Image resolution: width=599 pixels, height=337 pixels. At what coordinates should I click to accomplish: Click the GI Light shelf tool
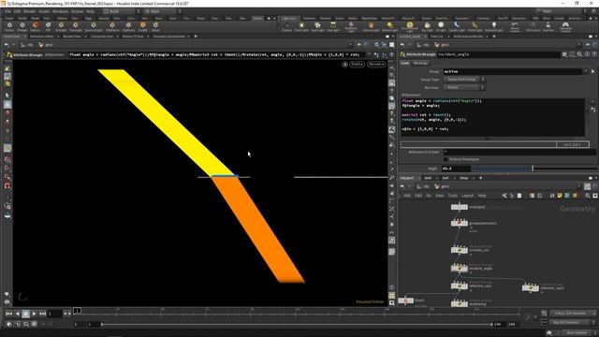point(441,26)
